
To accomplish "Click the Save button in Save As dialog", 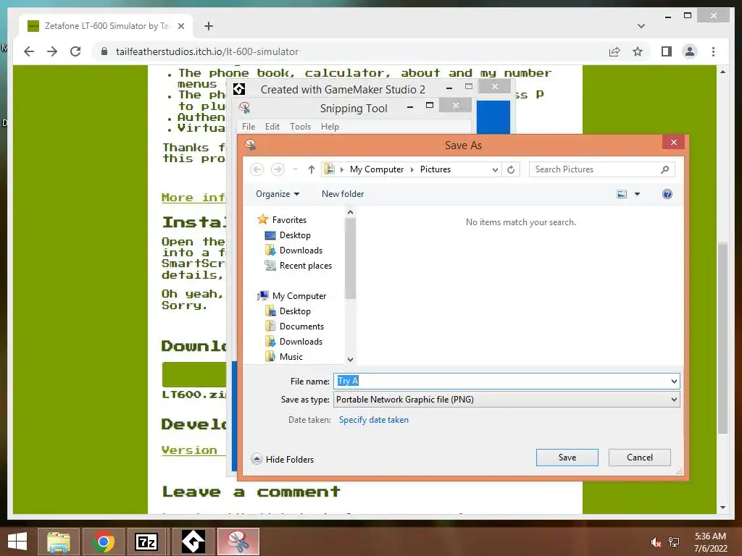I will tap(567, 458).
